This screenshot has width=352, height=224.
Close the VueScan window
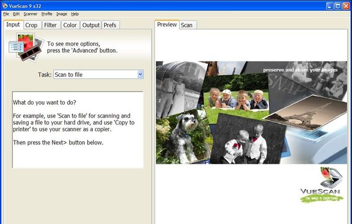click(346, 6)
